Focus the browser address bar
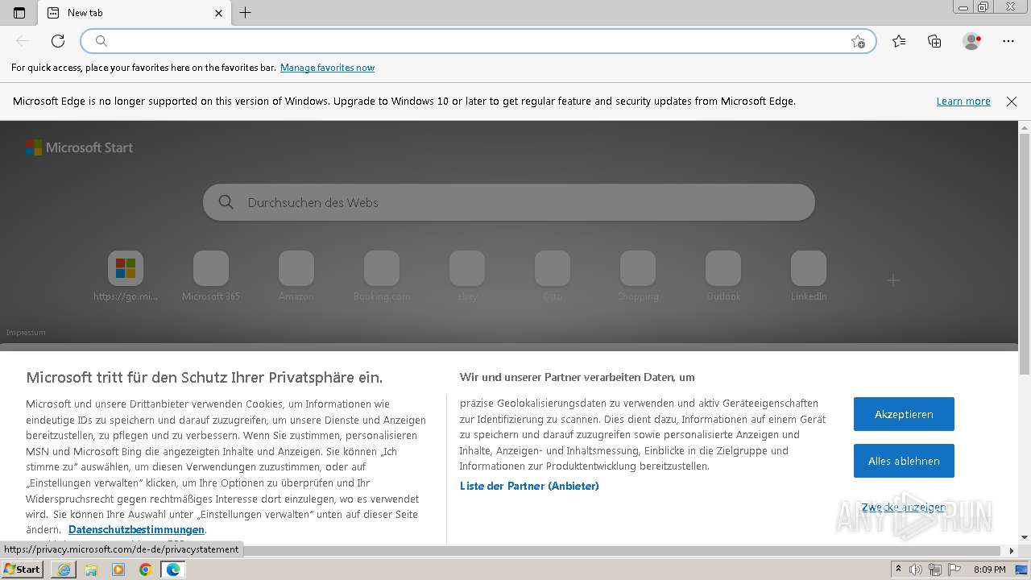This screenshot has height=580, width=1031. [478, 41]
